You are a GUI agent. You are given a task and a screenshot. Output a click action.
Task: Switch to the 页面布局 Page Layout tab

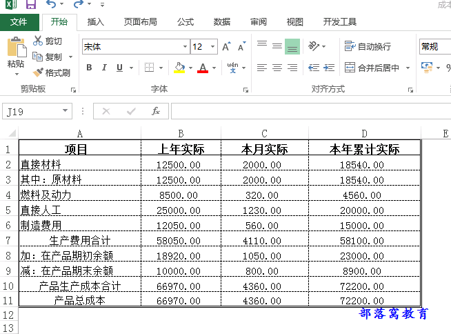tap(141, 22)
